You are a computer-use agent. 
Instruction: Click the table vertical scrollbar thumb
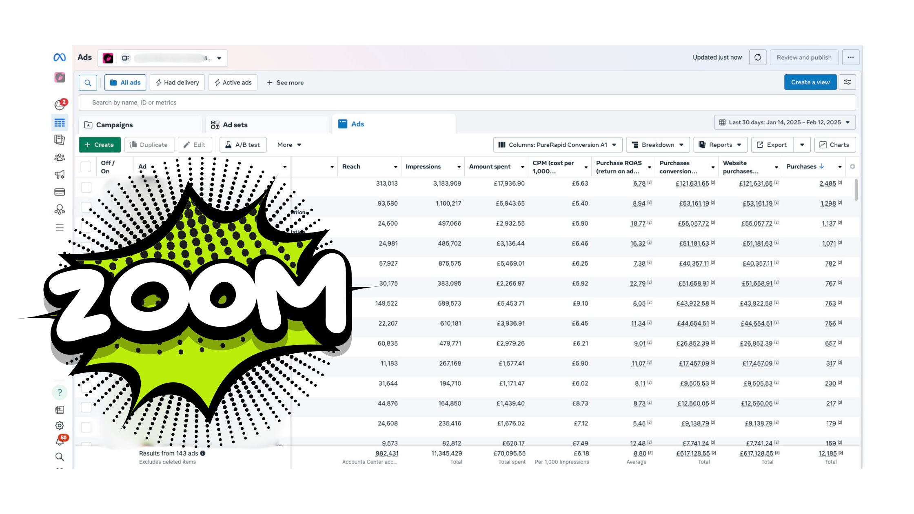click(856, 190)
